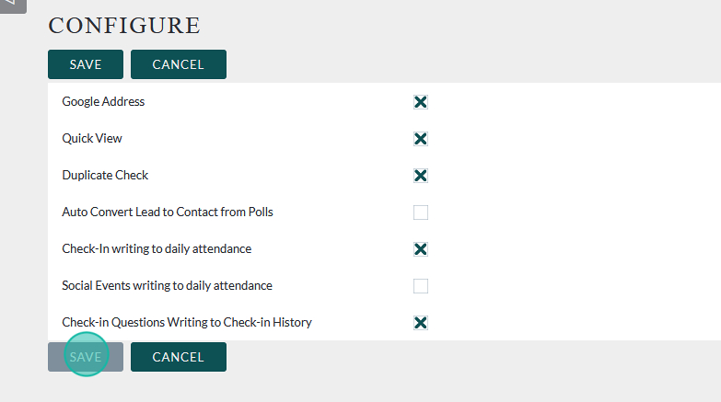This screenshot has width=721, height=402.
Task: Enable Auto Convert Lead to Contact from Polls
Action: [x=421, y=212]
